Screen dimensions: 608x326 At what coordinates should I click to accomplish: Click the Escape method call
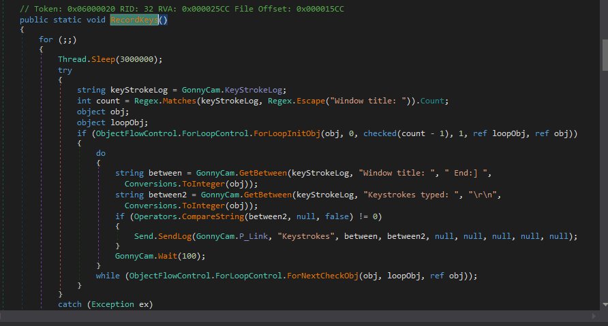(311, 101)
